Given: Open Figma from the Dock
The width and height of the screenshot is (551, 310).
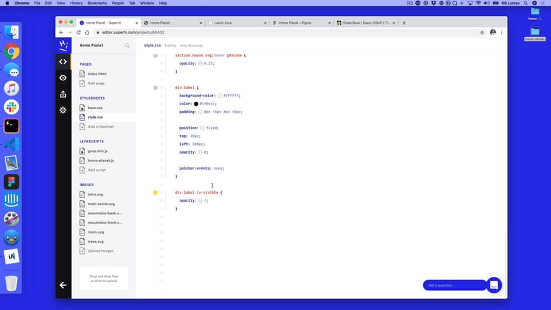Looking at the screenshot, I should click(11, 182).
